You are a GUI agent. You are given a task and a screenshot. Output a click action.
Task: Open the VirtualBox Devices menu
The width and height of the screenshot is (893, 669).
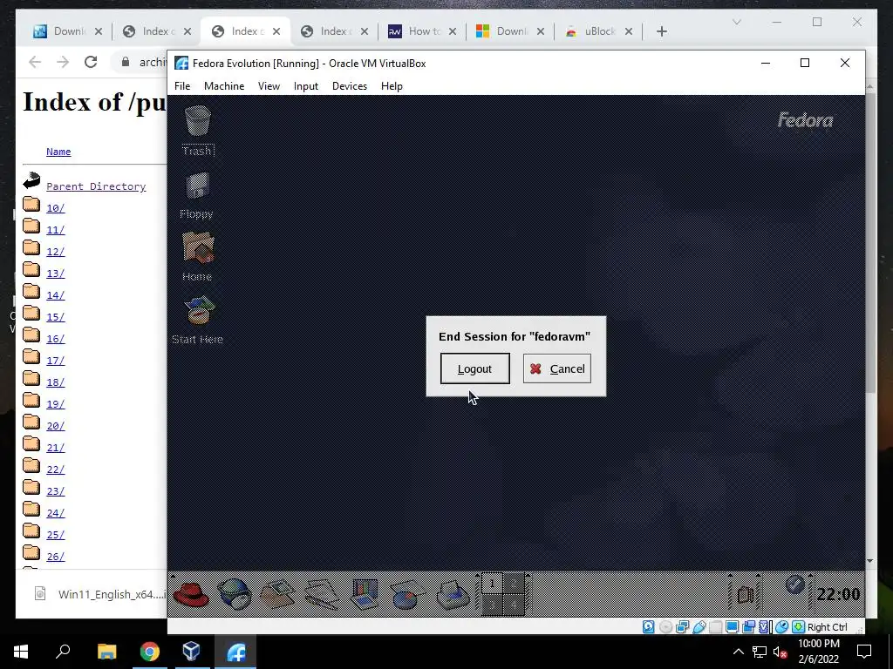[x=350, y=86]
